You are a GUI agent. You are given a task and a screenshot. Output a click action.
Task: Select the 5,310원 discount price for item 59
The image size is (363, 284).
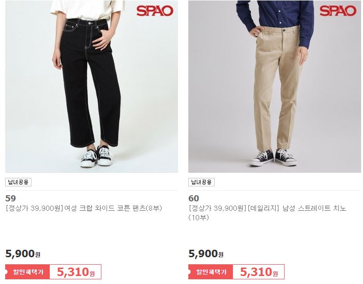point(76,272)
